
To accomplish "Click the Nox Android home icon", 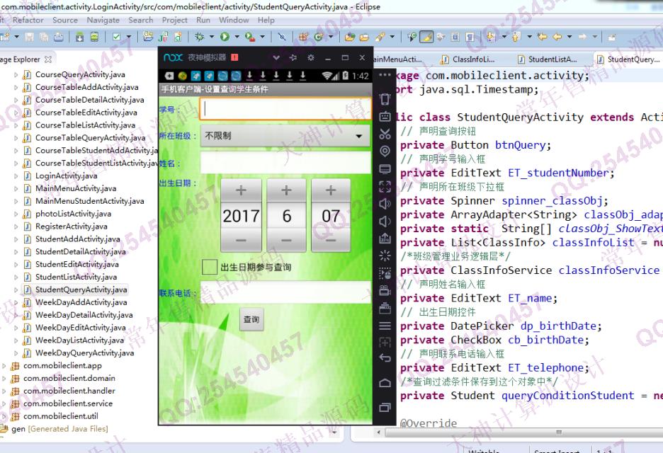I will 385,383.
